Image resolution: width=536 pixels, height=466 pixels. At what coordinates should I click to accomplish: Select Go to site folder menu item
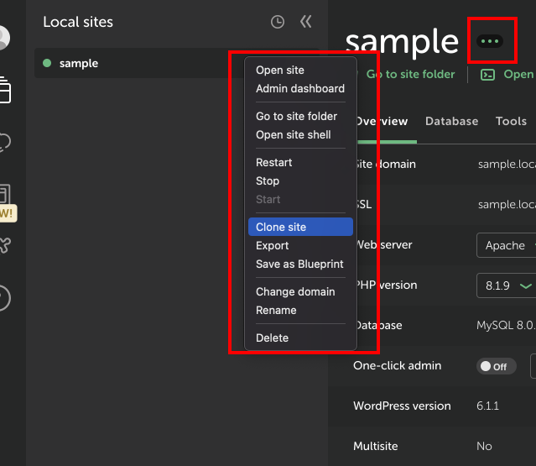click(300, 117)
